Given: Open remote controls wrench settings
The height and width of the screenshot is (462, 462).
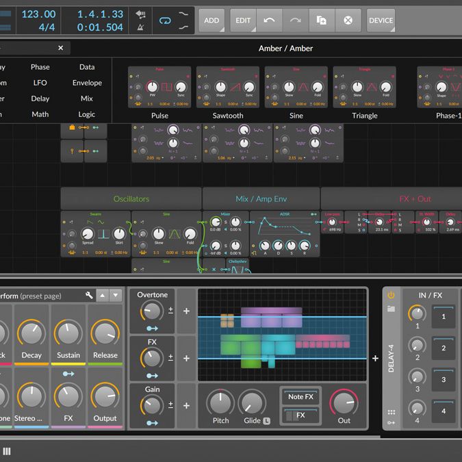Looking at the screenshot, I should tap(89, 295).
